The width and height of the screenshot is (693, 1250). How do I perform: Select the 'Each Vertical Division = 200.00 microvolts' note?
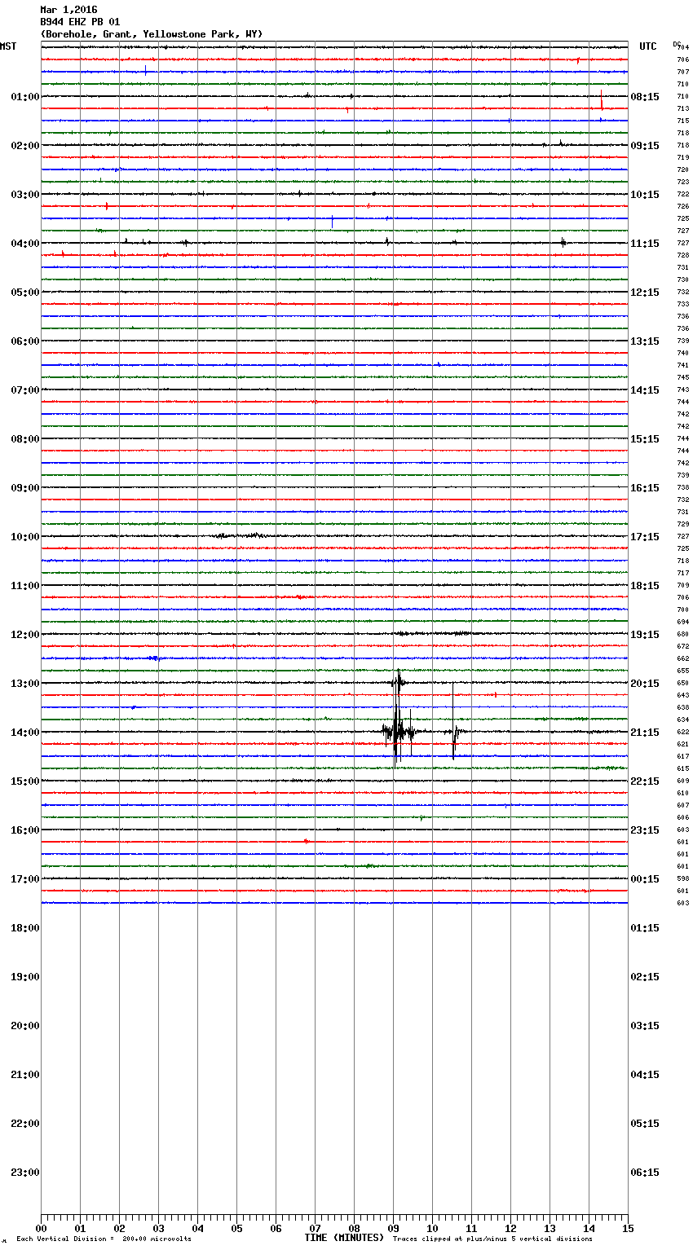(104, 1239)
